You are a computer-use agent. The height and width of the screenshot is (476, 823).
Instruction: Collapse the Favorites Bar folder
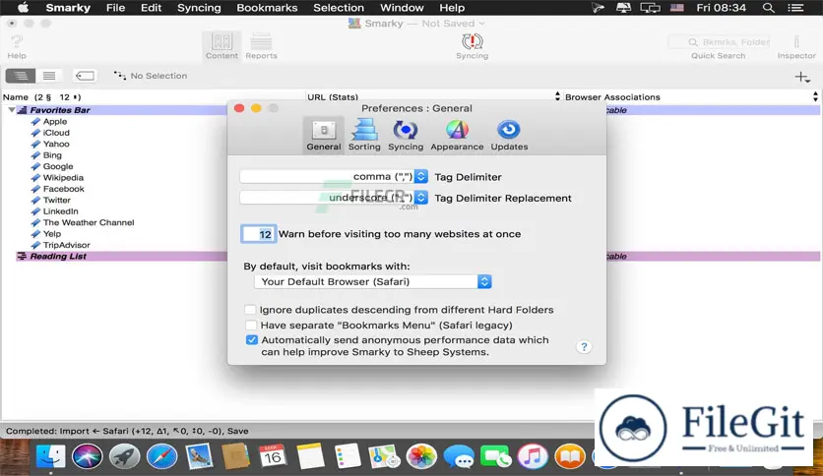coord(11,110)
